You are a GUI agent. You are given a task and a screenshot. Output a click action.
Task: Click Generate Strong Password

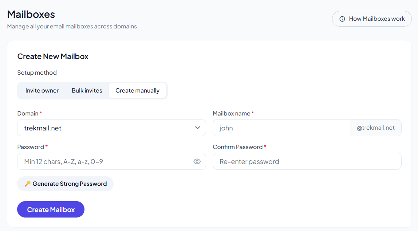point(65,184)
